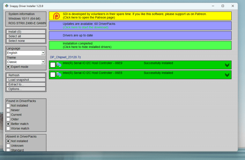Click the Patreon logo icon in yellow banner

[x=56, y=16]
